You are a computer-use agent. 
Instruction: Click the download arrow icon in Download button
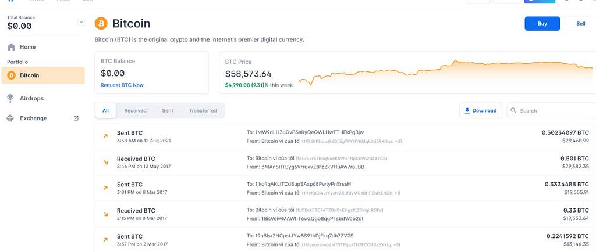(467, 111)
